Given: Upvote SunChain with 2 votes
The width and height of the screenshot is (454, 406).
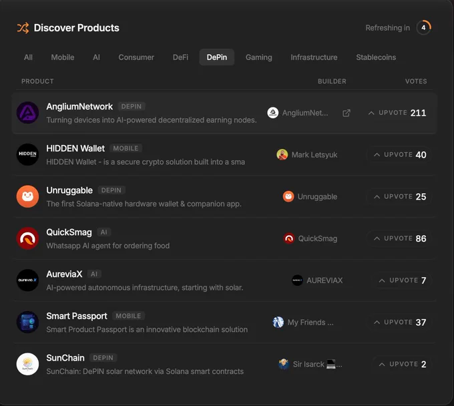Looking at the screenshot, I should tap(403, 364).
